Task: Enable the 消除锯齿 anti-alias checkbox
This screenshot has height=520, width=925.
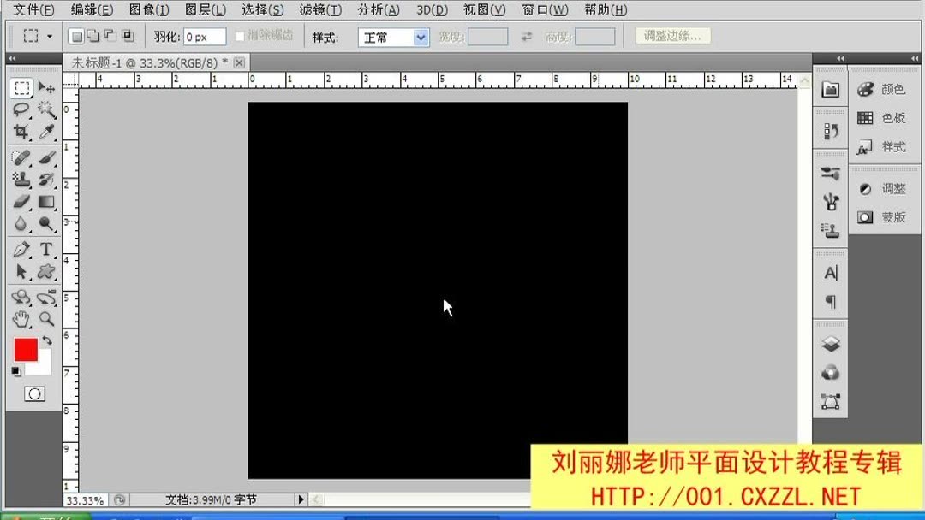Action: tap(238, 35)
